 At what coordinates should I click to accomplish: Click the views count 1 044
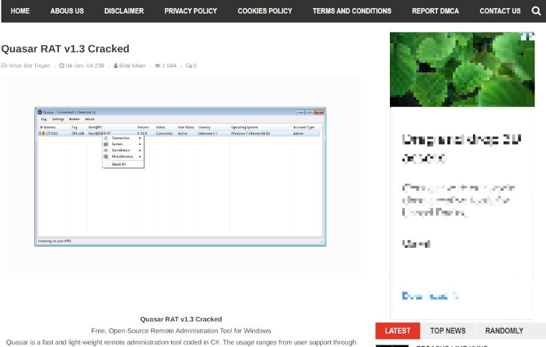click(x=169, y=65)
